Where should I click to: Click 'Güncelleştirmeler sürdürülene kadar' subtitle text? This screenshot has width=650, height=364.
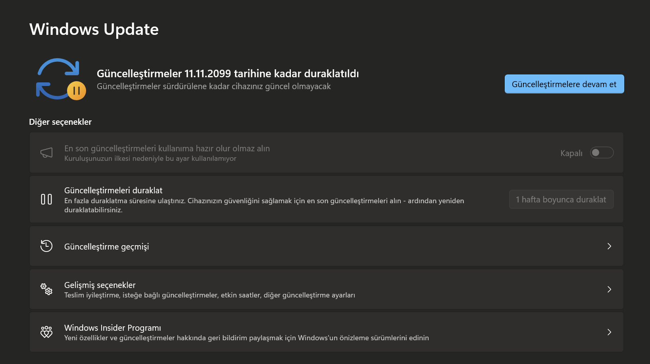(213, 86)
